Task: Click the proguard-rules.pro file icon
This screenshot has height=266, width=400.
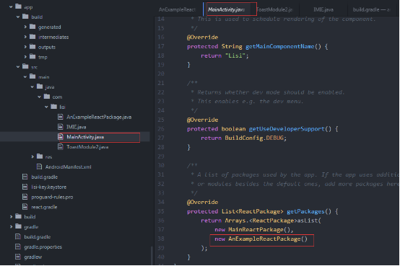Action: 25,197
